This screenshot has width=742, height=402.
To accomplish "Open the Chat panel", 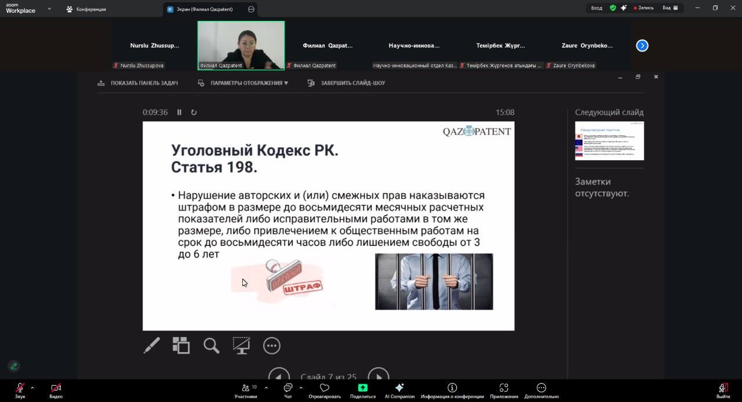I will point(288,390).
